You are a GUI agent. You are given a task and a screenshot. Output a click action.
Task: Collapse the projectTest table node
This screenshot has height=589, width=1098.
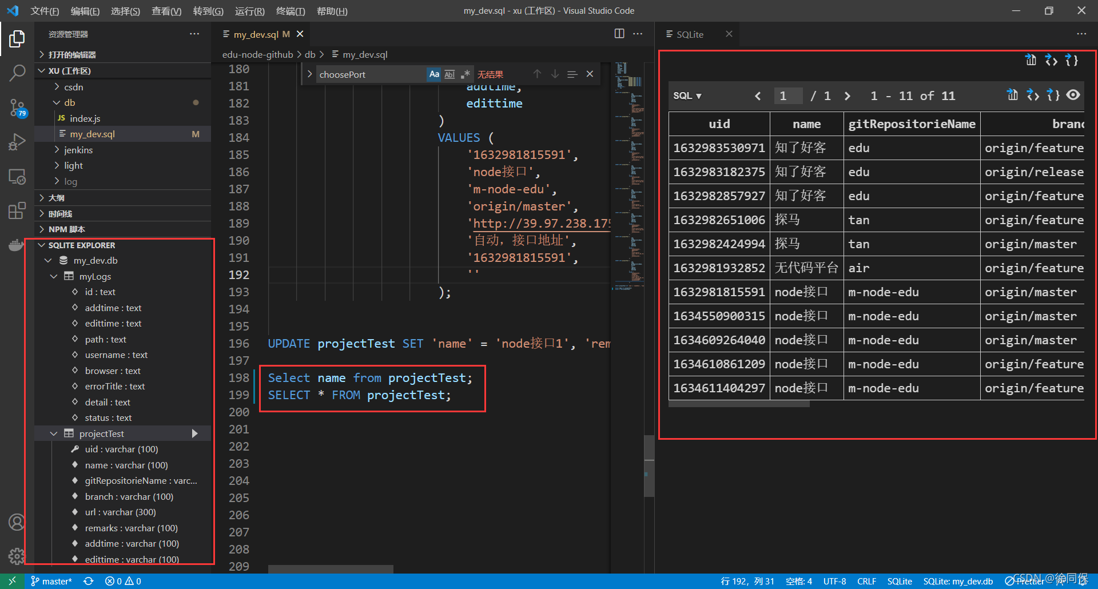point(54,433)
